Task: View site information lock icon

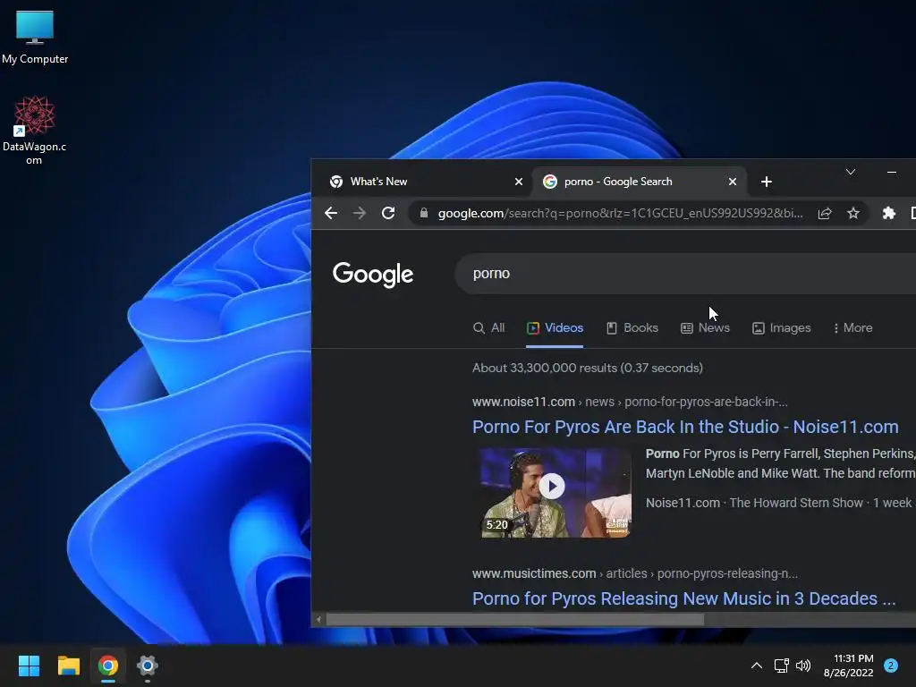Action: 424,213
